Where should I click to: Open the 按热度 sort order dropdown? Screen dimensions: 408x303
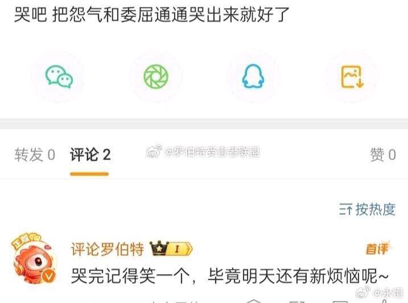pyautogui.click(x=367, y=209)
